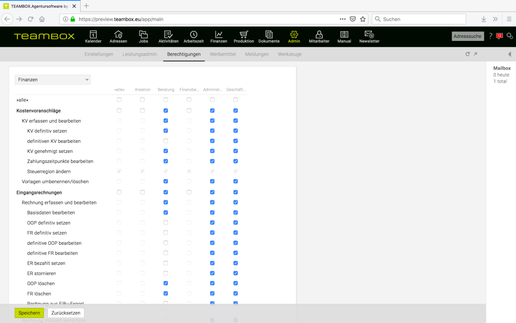Viewport: 516px width, 323px height.
Task: Show more browser toolbar items chevron
Action: (x=495, y=19)
